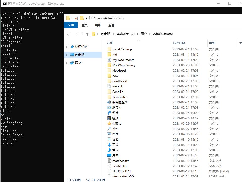Expand 网络 tree node
The image size is (242, 182).
coord(67,63)
